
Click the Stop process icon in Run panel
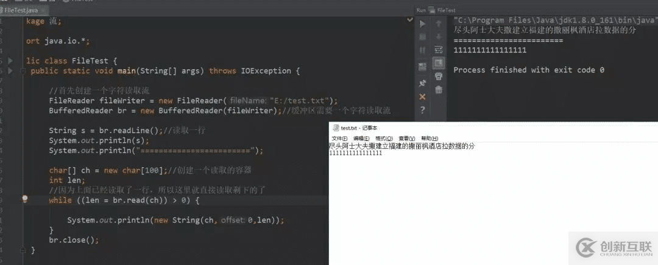click(423, 37)
